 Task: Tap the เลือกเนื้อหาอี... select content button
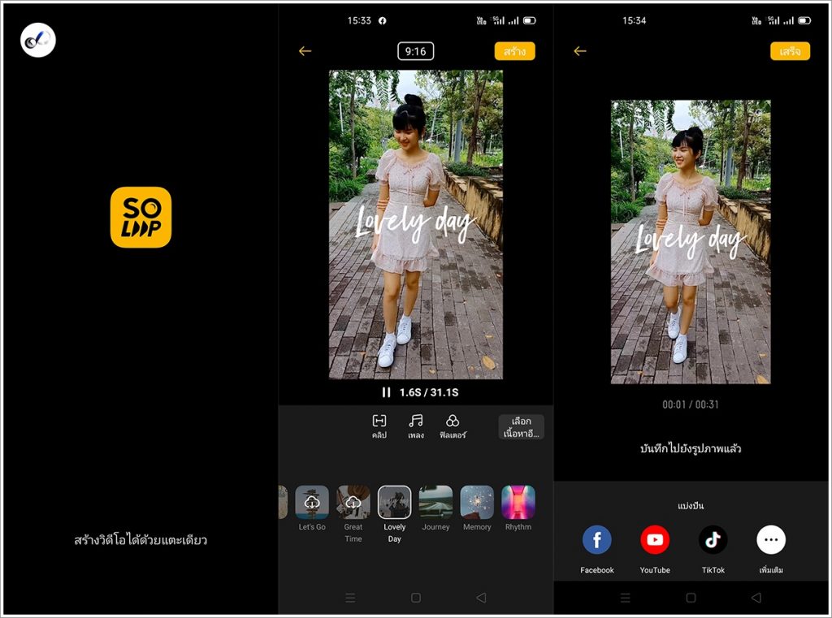(521, 427)
